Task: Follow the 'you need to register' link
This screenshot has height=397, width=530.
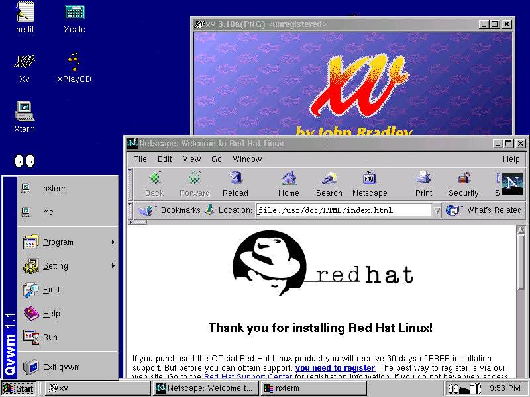Action: click(335, 367)
